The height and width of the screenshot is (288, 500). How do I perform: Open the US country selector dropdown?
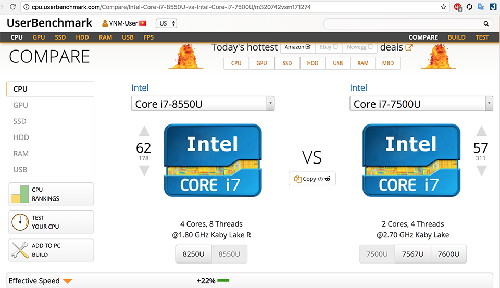(x=166, y=23)
